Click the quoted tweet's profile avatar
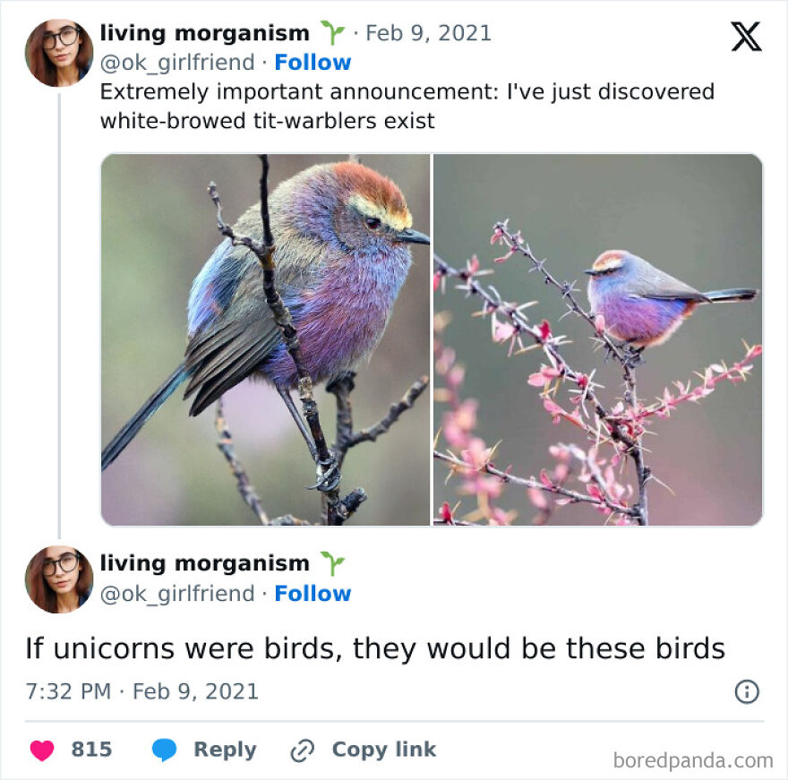 coord(57,578)
